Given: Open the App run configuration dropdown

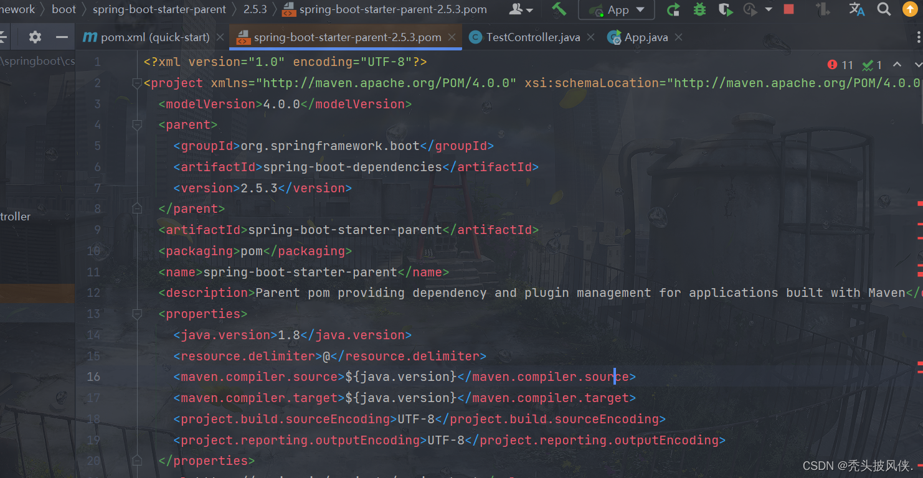Looking at the screenshot, I should [616, 10].
